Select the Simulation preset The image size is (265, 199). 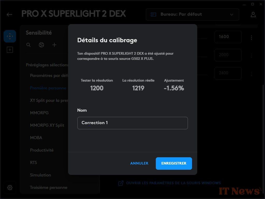41,175
